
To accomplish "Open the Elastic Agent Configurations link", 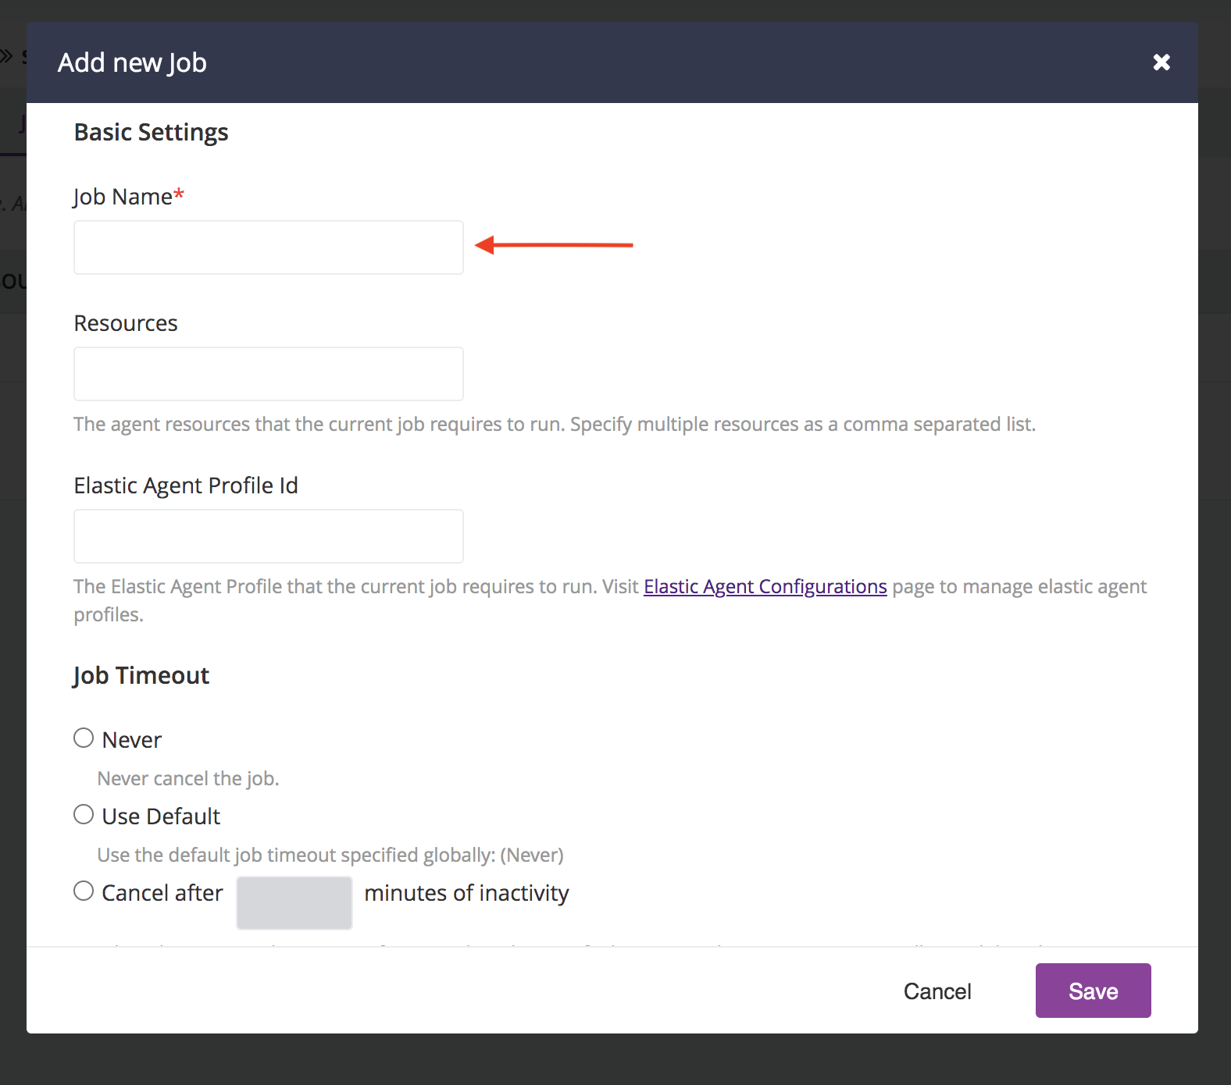I will point(765,587).
